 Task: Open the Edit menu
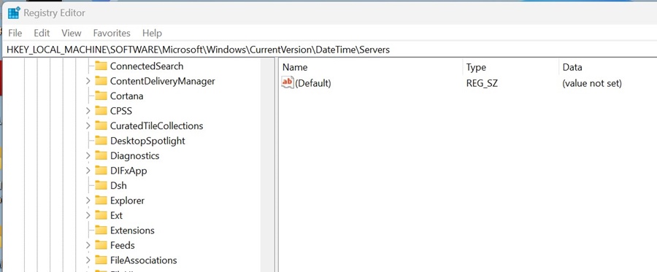click(x=42, y=33)
